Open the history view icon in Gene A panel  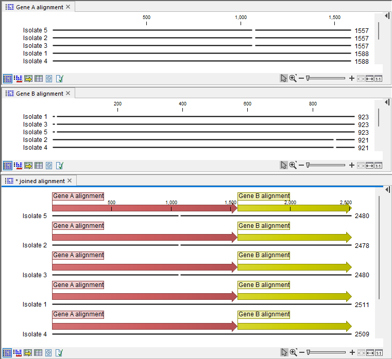pyautogui.click(x=49, y=79)
